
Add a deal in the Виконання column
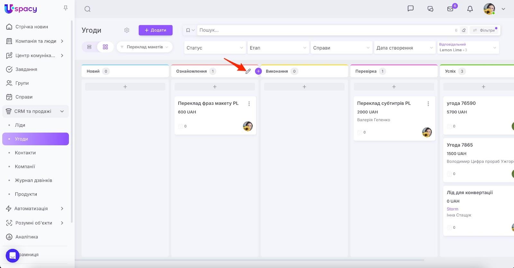click(x=304, y=87)
